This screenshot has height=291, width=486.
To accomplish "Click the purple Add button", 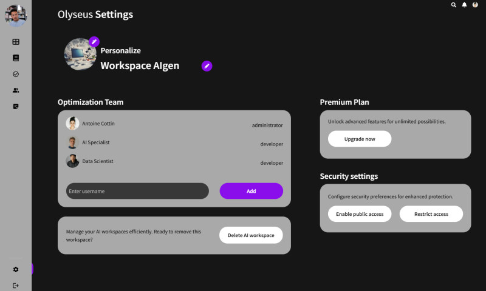I will 252,191.
